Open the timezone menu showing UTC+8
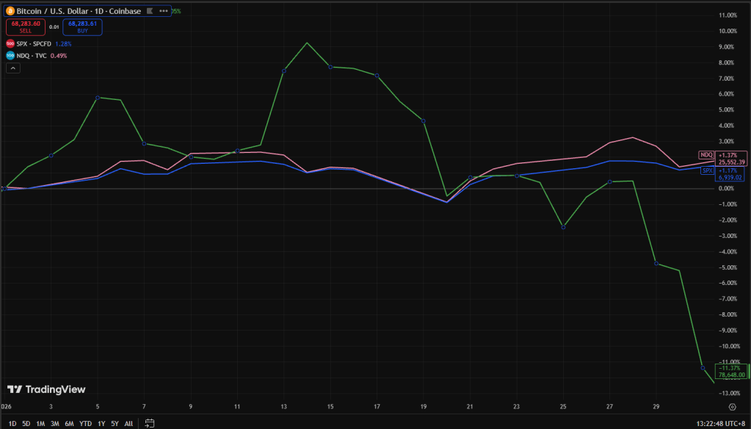 coord(719,423)
